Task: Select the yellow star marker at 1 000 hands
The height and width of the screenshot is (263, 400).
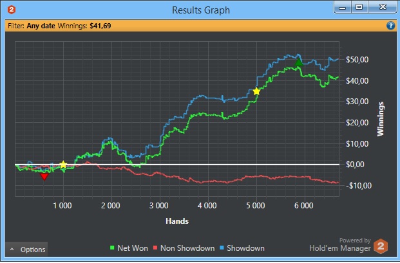Action: pos(63,165)
